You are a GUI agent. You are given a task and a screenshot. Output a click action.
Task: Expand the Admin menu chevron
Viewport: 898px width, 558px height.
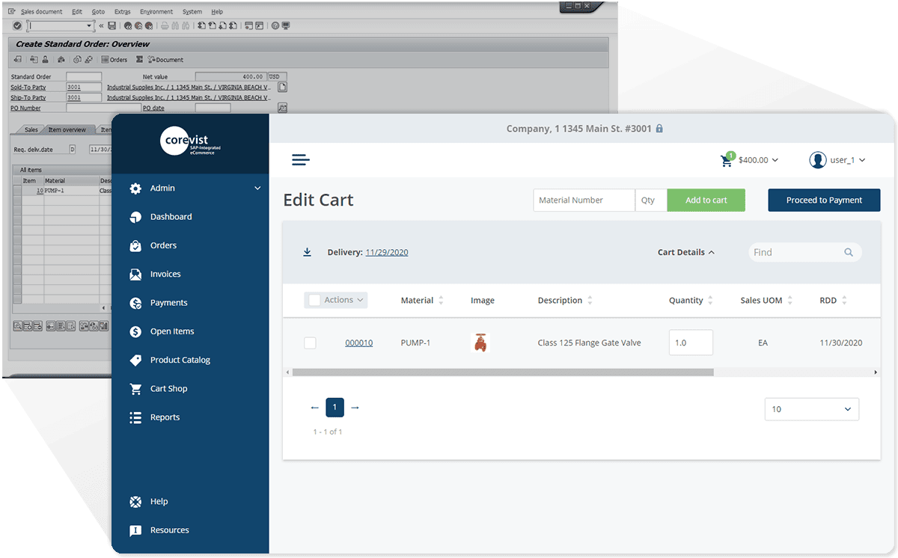click(257, 188)
